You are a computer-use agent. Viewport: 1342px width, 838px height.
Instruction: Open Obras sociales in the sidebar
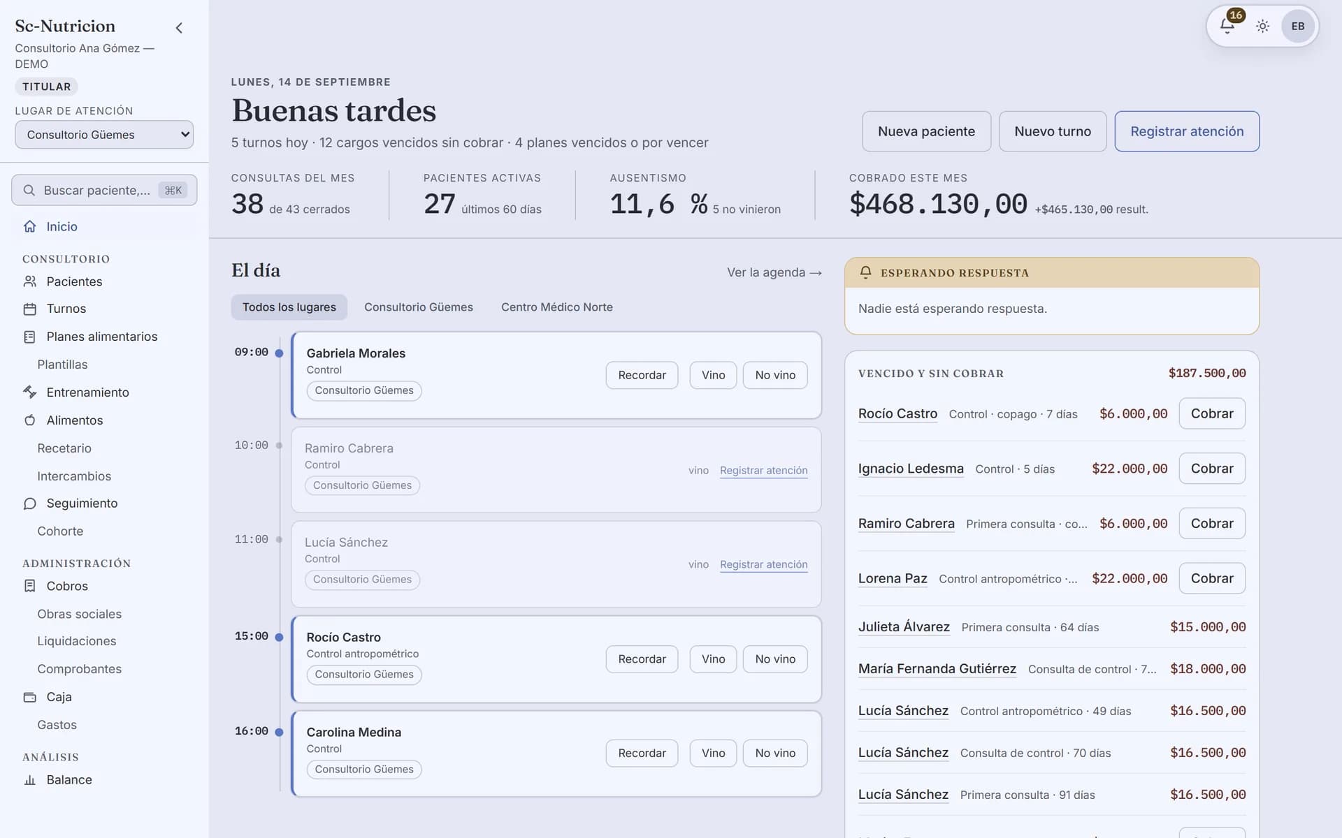[79, 614]
